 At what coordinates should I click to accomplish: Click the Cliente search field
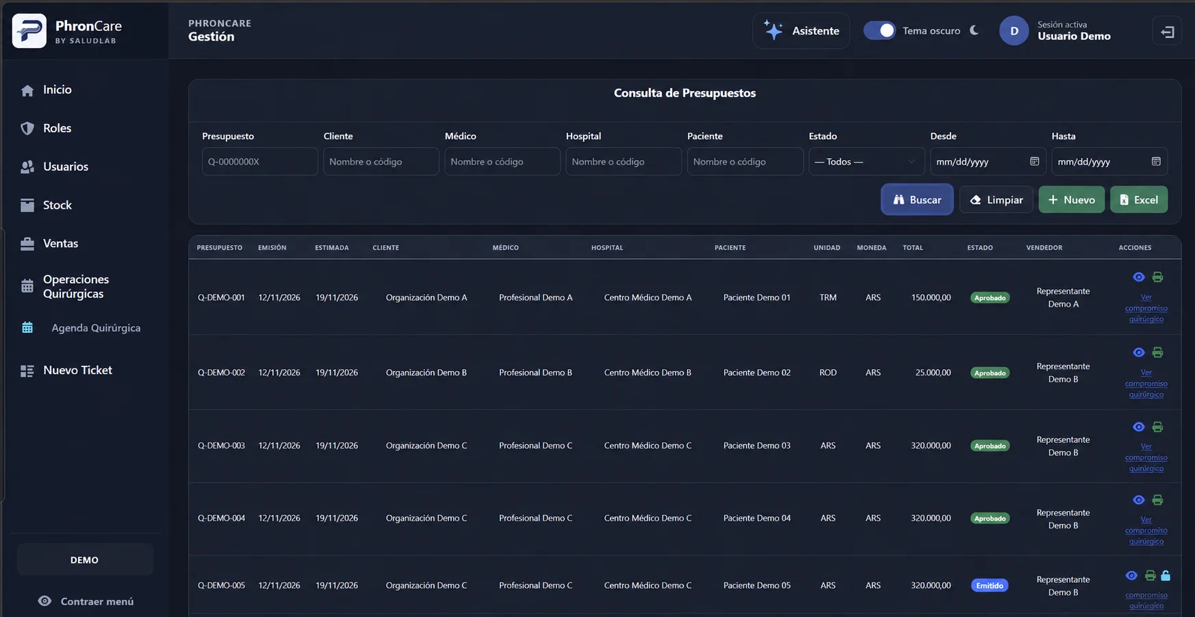click(x=381, y=162)
